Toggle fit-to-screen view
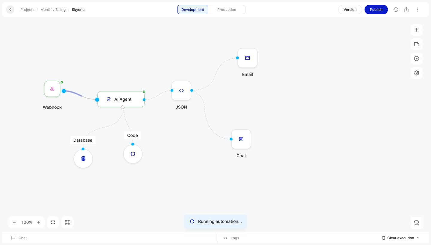 click(x=53, y=222)
